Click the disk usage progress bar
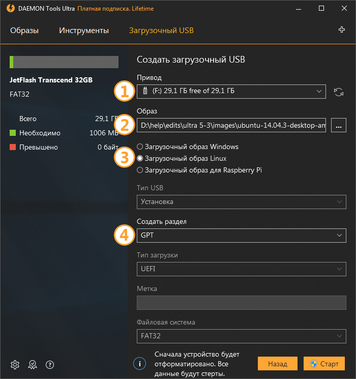The image size is (356, 379). [64, 62]
